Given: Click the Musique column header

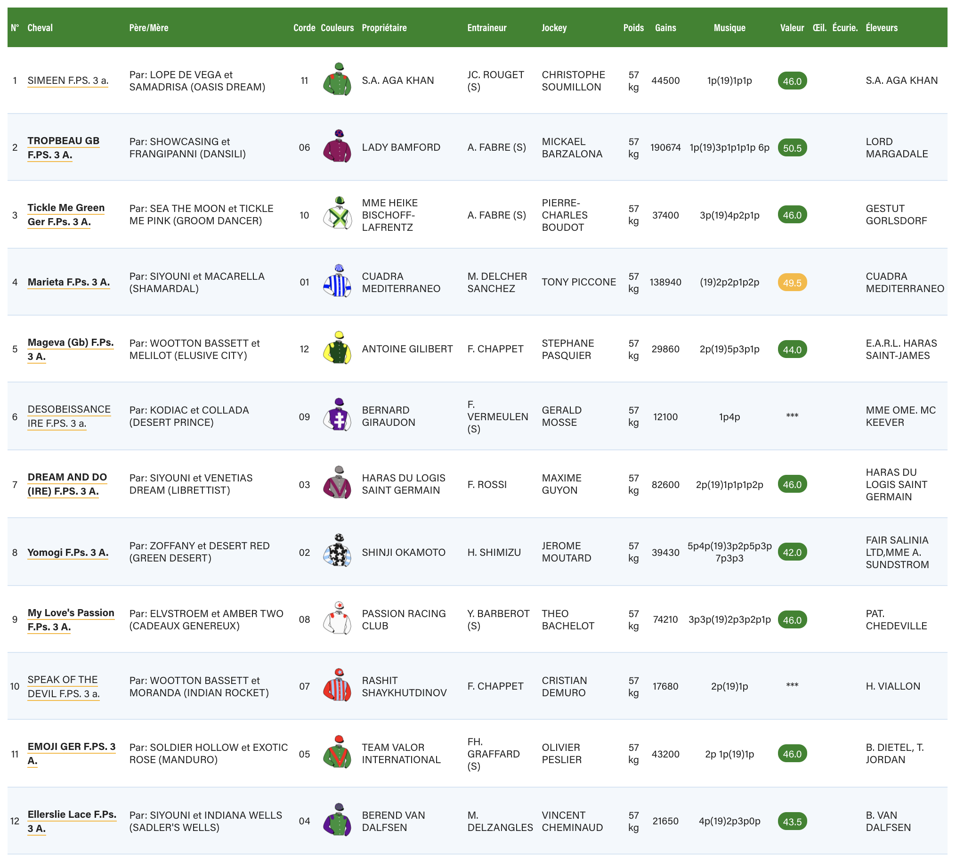Looking at the screenshot, I should pyautogui.click(x=729, y=27).
